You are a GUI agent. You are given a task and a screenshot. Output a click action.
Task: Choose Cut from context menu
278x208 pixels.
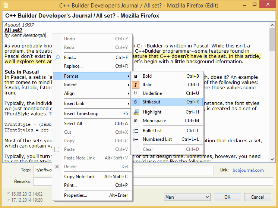[92, 132]
